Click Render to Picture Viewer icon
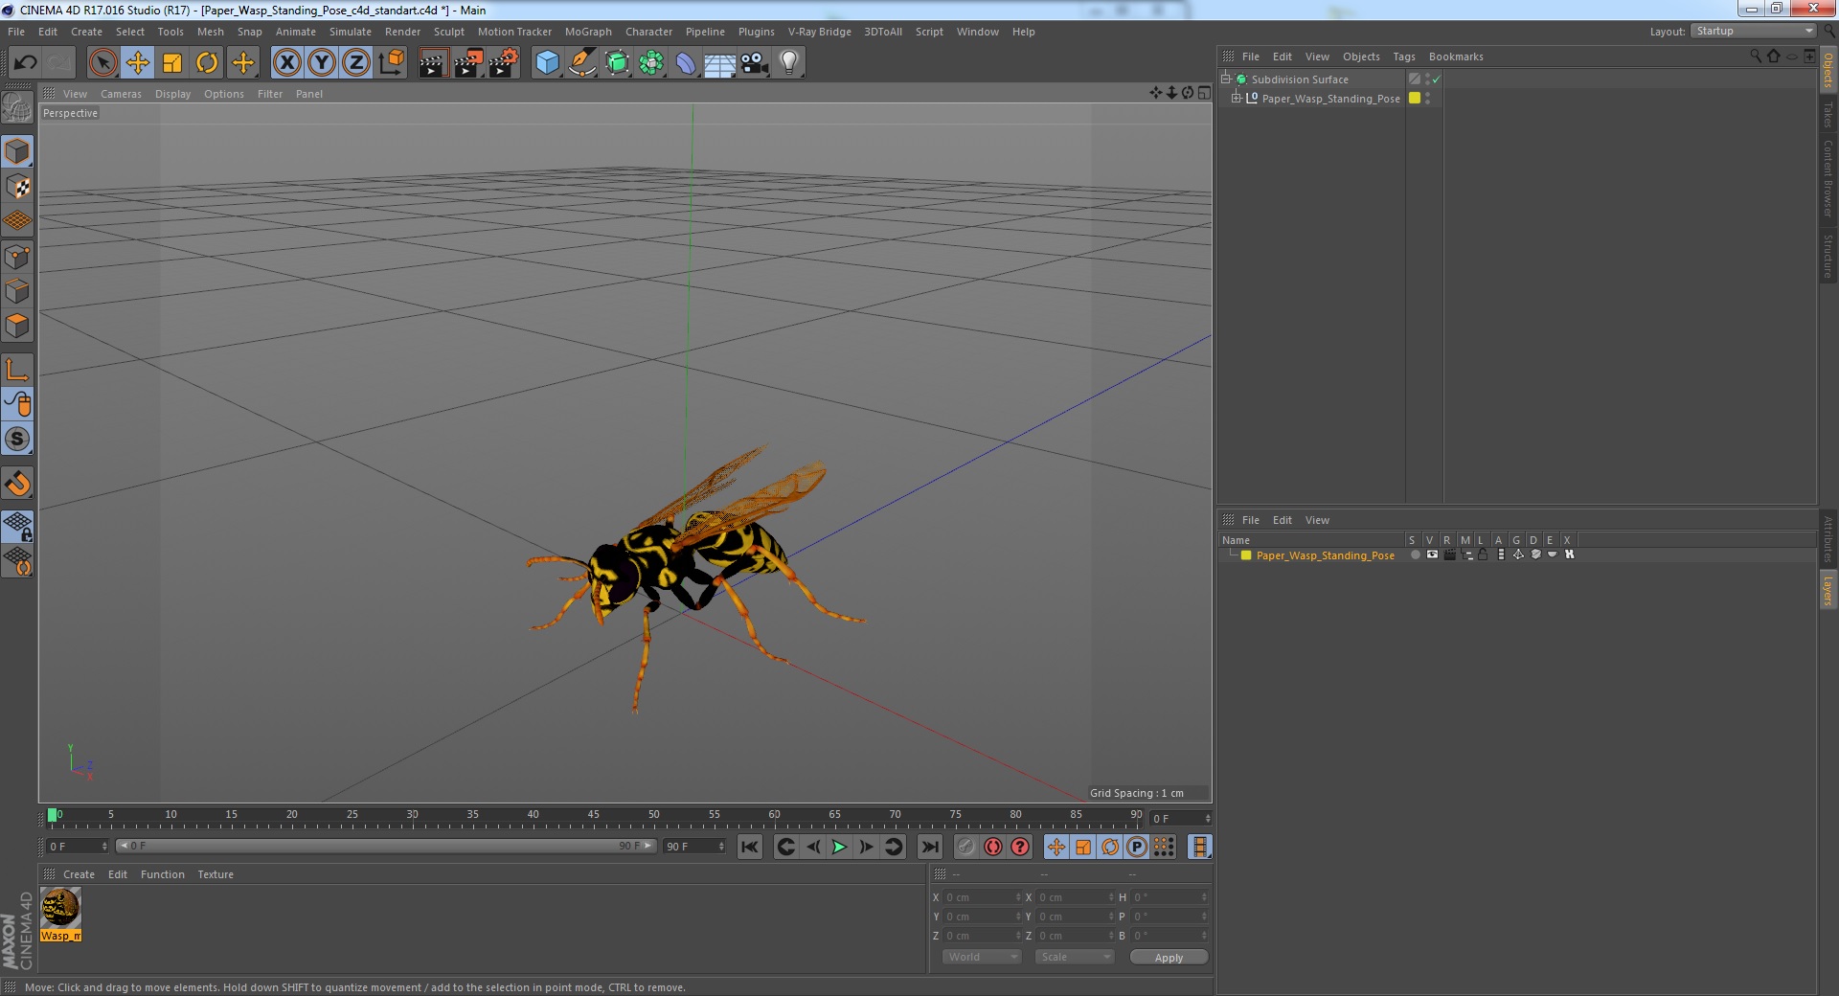This screenshot has height=996, width=1839. (468, 63)
